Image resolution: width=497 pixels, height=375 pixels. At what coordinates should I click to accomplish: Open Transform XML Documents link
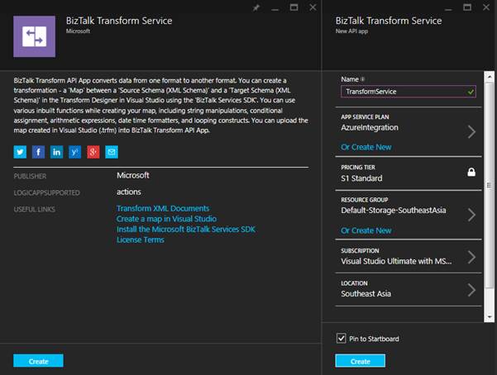click(163, 208)
